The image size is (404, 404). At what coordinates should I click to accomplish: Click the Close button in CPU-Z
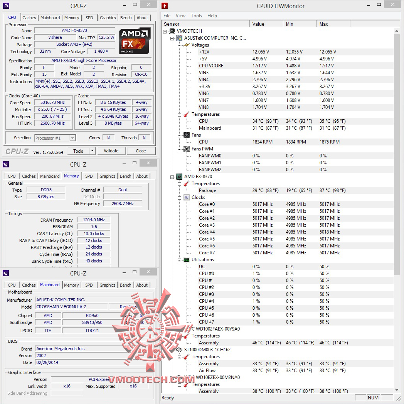click(x=141, y=151)
